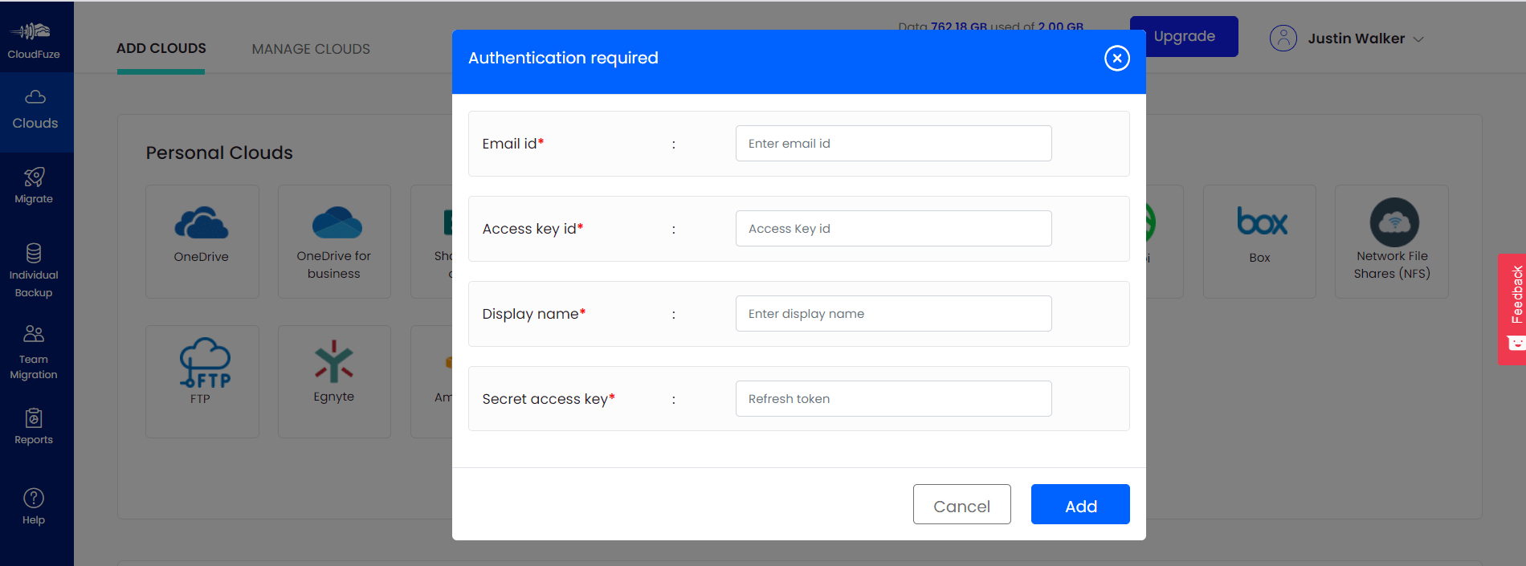Select Network File Shares (NFS) tile
Viewport: 1526px width, 566px height.
click(1391, 241)
